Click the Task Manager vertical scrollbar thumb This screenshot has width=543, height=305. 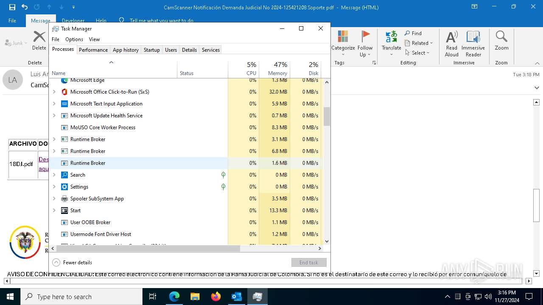(327, 116)
